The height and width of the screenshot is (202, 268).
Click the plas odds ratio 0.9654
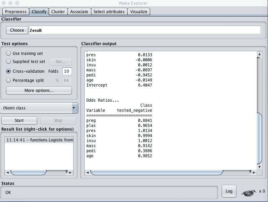pos(145,126)
